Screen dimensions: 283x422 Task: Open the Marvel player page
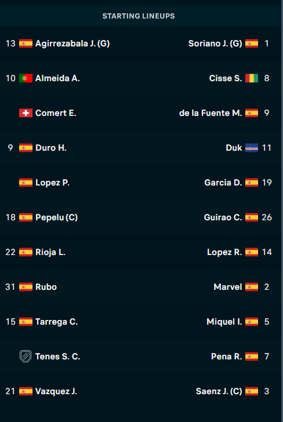click(x=228, y=287)
